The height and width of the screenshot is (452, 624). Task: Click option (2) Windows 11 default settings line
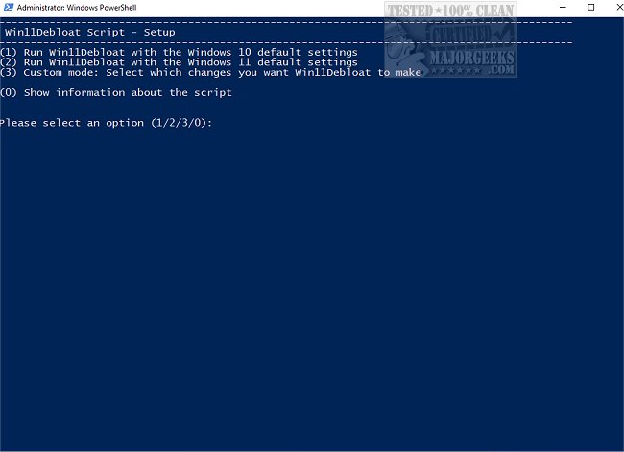point(179,61)
